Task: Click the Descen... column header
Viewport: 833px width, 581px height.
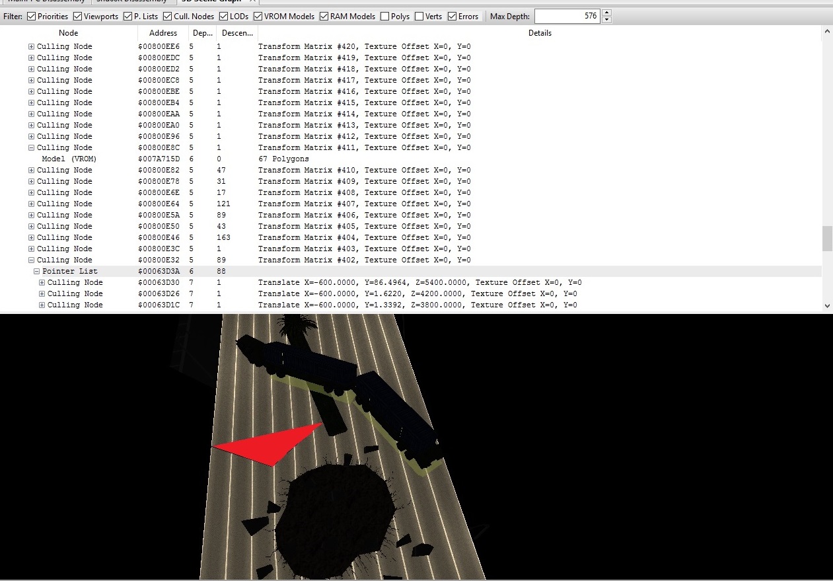Action: point(236,33)
